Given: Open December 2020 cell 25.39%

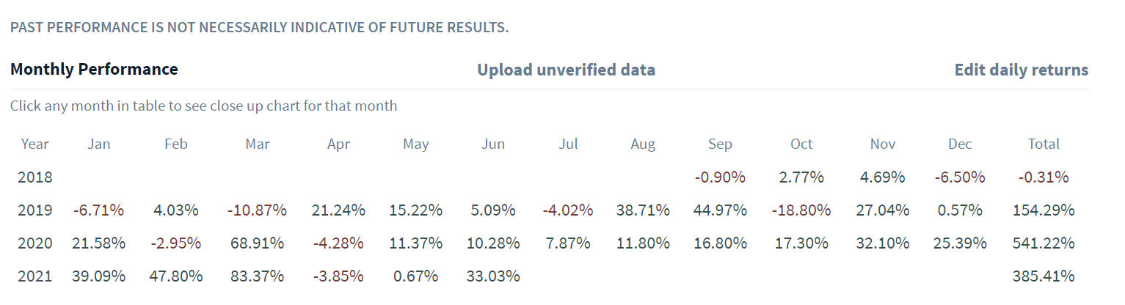Looking at the screenshot, I should pyautogui.click(x=960, y=243).
